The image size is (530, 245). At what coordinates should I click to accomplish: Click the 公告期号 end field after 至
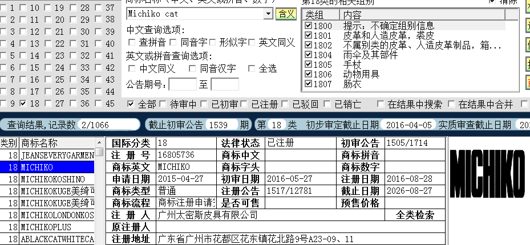click(225, 84)
